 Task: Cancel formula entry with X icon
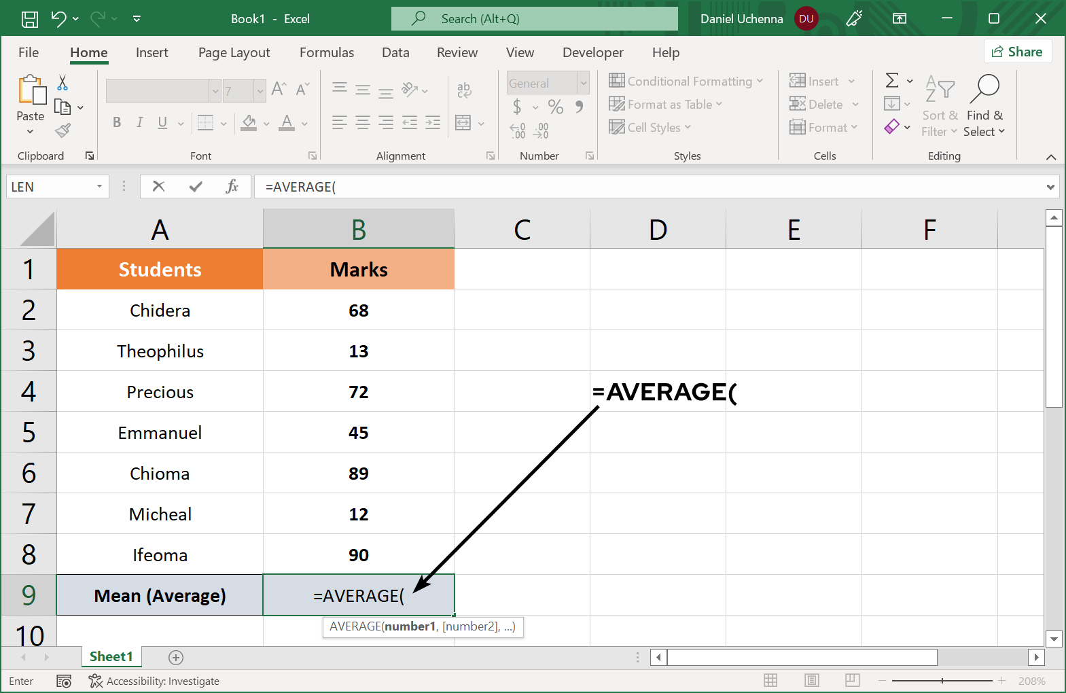tap(159, 186)
